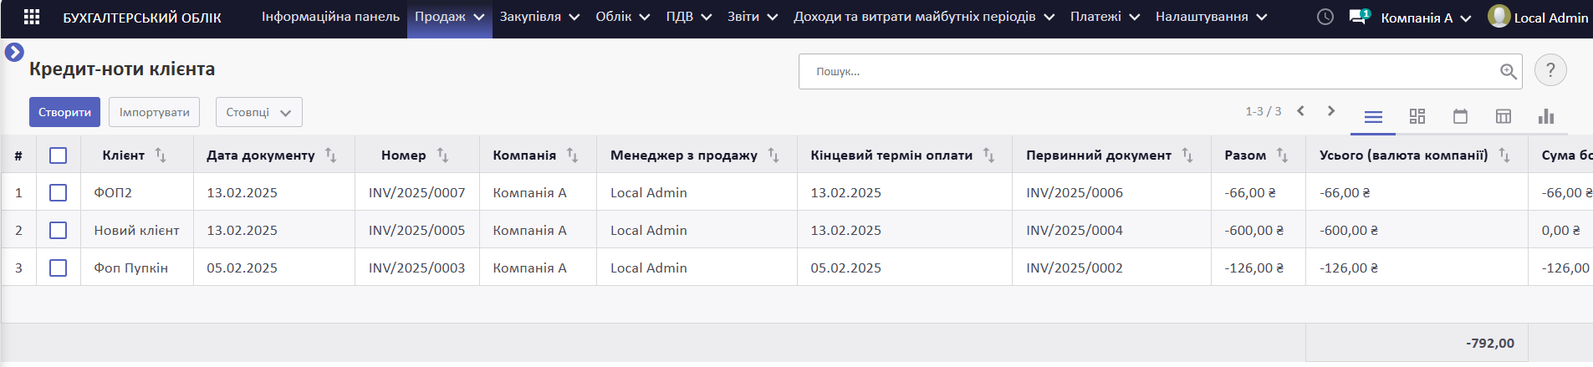This screenshot has width=1593, height=367.
Task: Click the Імпортувати button
Action: (x=154, y=112)
